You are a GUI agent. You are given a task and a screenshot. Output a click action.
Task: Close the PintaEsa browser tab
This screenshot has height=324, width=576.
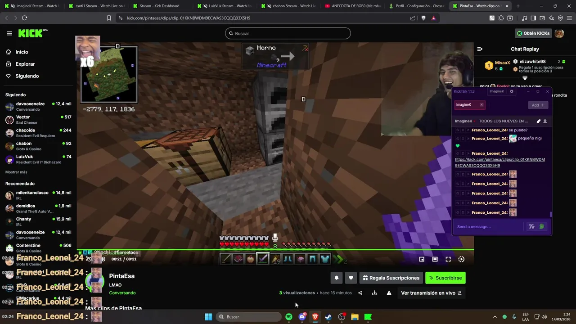tap(507, 6)
